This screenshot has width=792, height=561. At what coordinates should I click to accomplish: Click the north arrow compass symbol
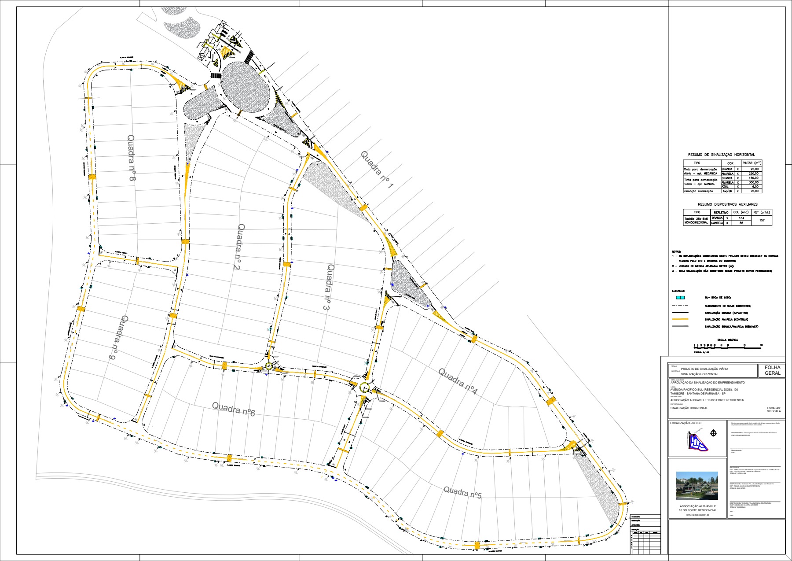point(713,433)
